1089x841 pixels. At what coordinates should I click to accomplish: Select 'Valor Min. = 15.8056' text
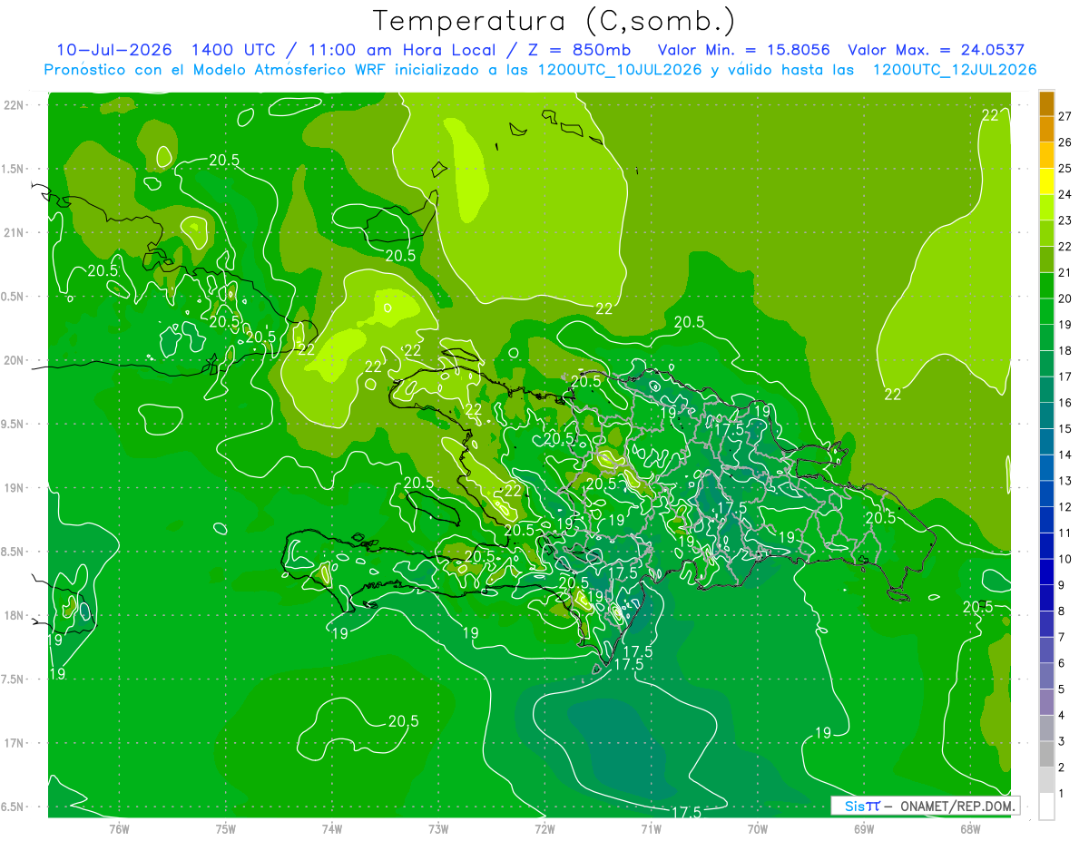click(743, 50)
